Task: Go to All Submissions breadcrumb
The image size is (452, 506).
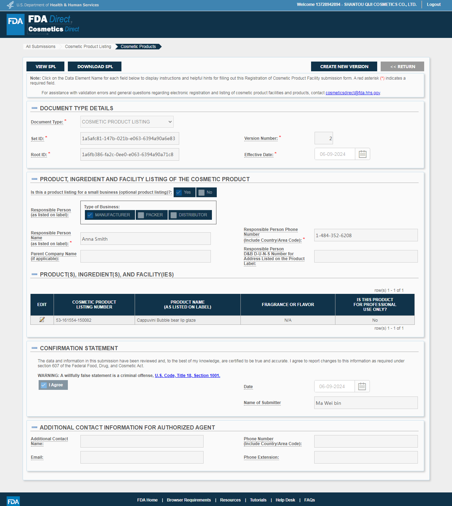Action: [x=41, y=47]
